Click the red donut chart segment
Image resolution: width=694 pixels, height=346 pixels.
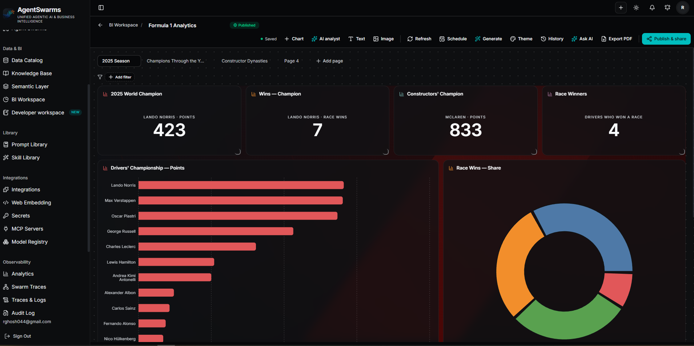pyautogui.click(x=618, y=288)
